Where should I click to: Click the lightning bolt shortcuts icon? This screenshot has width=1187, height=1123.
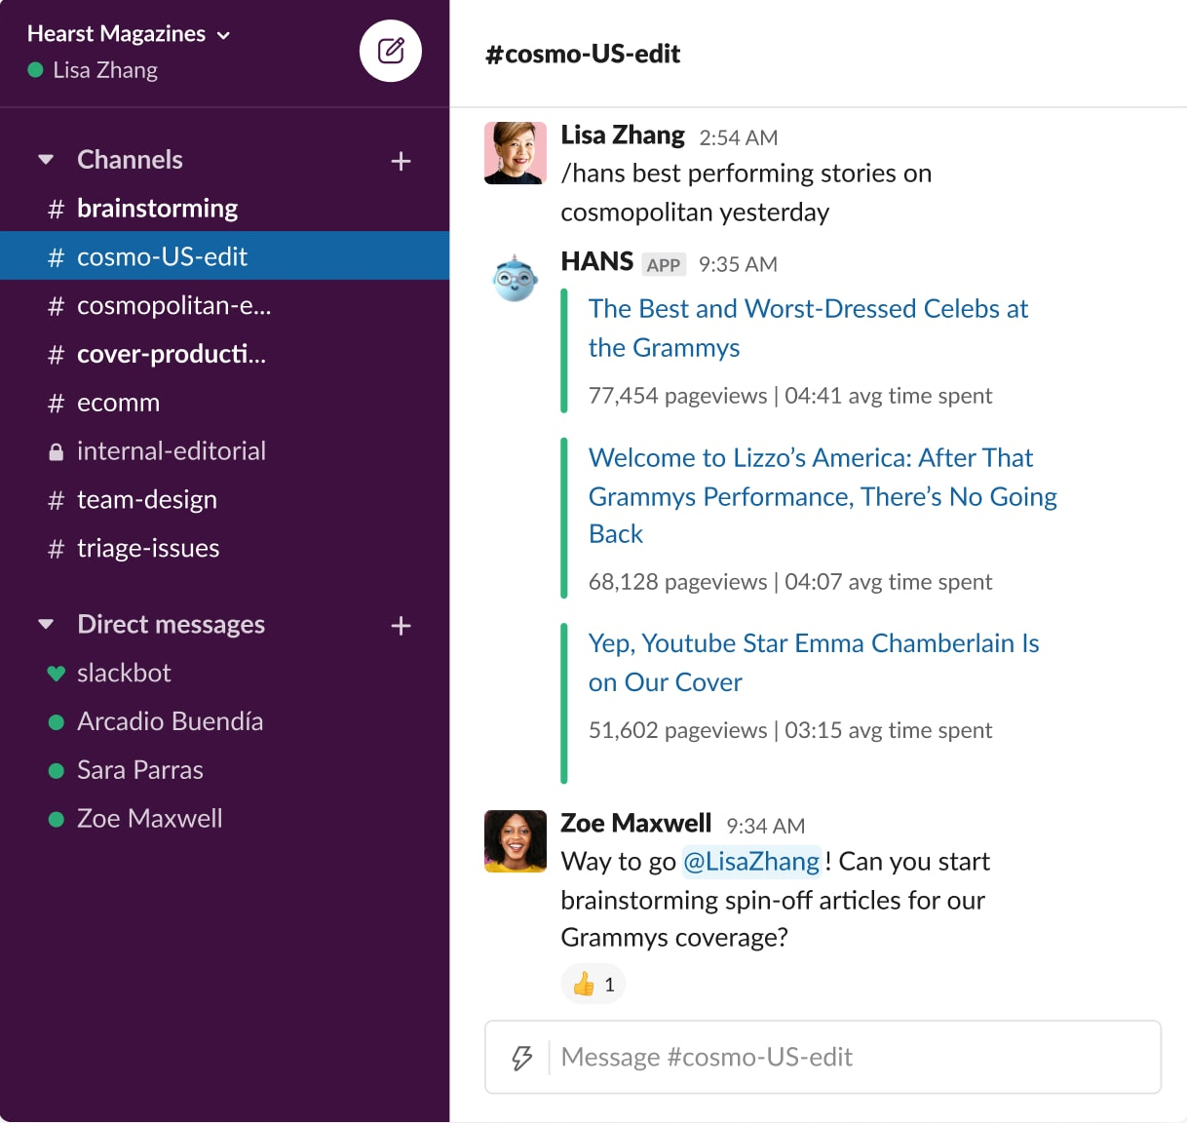(x=522, y=1058)
